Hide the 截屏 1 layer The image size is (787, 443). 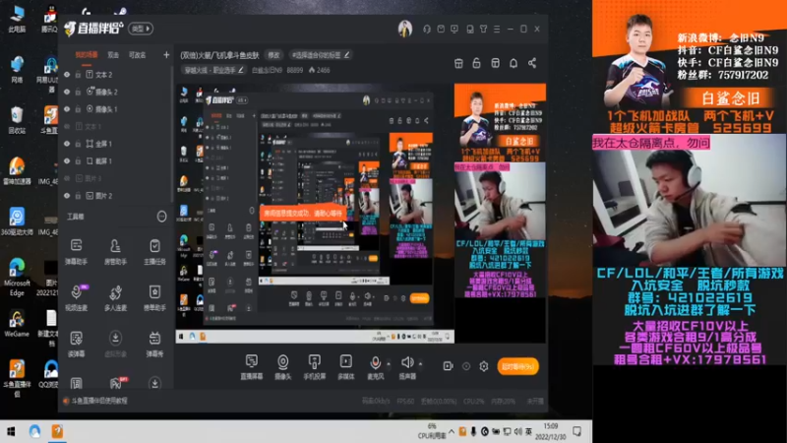67,161
